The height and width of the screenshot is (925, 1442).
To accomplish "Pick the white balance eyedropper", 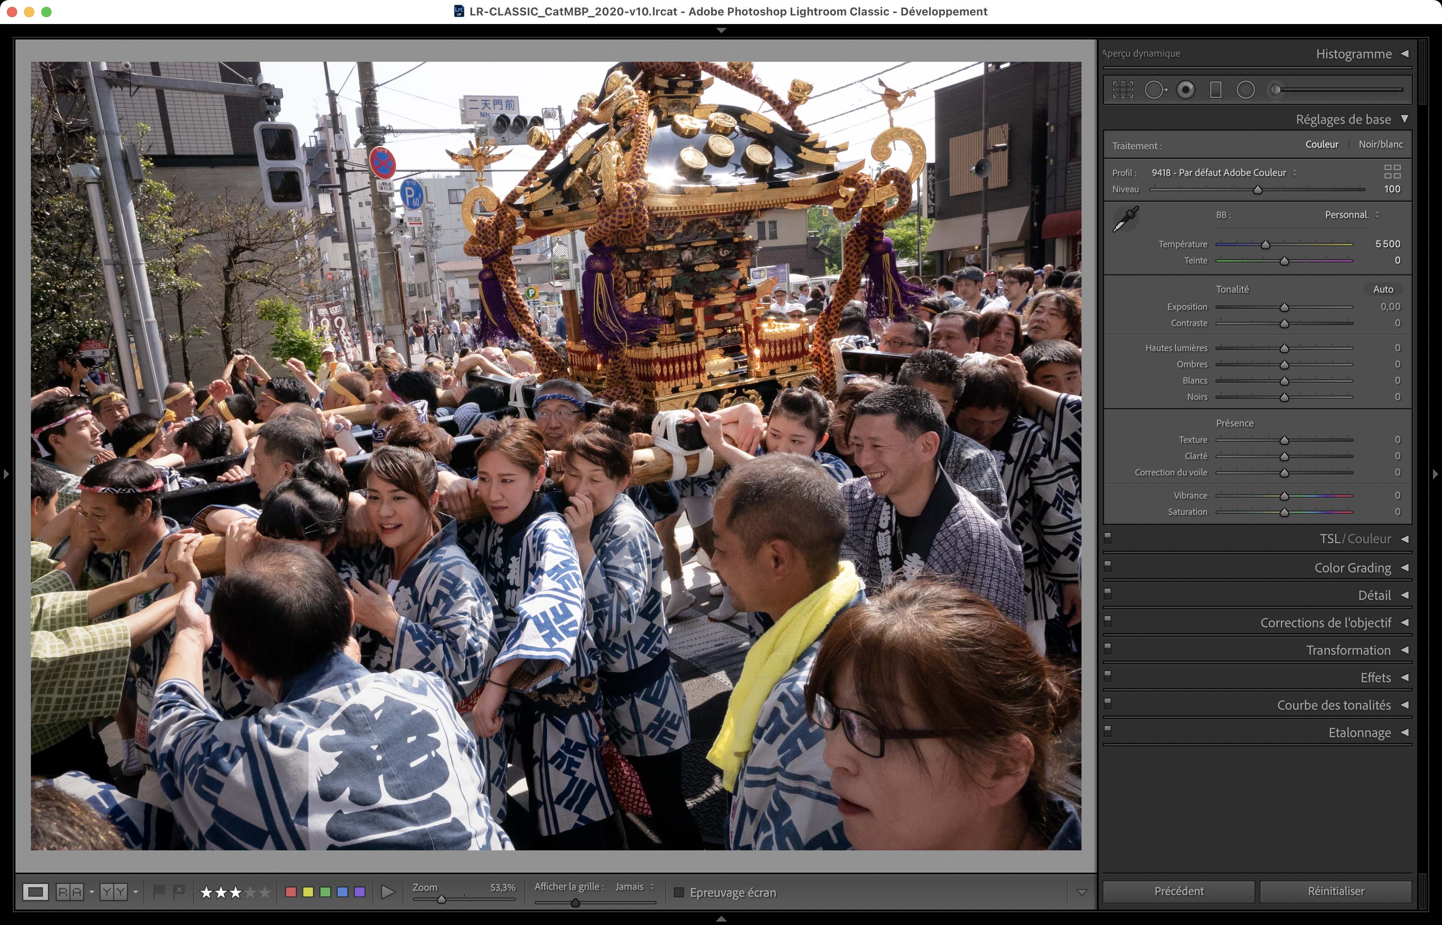I will point(1125,219).
